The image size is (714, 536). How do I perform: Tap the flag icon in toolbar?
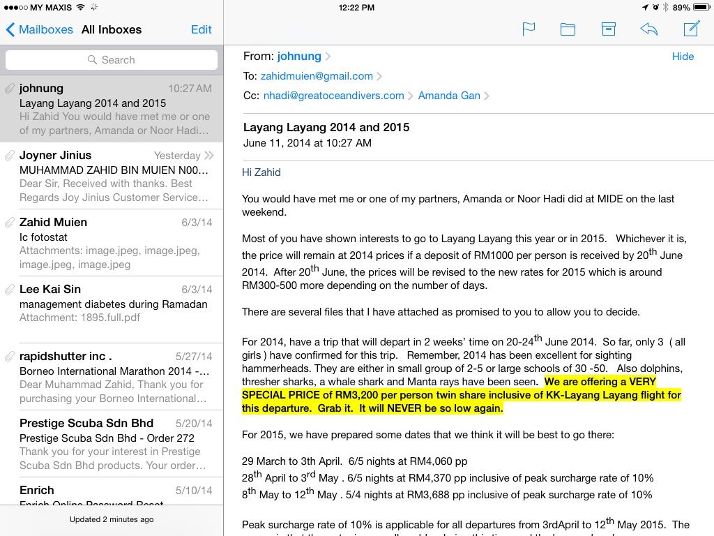pos(529,29)
